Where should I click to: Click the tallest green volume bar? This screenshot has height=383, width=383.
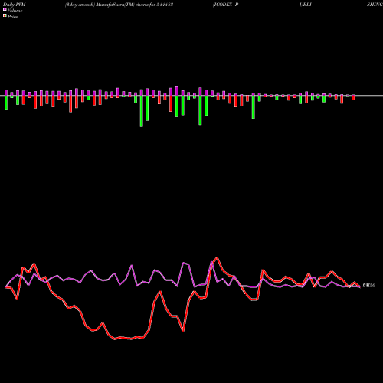142,111
